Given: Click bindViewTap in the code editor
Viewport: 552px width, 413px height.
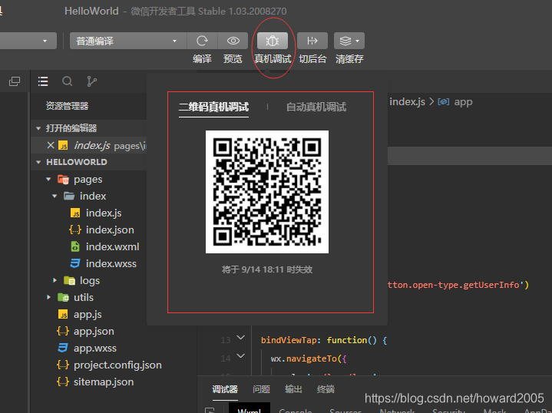Looking at the screenshot, I should pyautogui.click(x=289, y=340).
